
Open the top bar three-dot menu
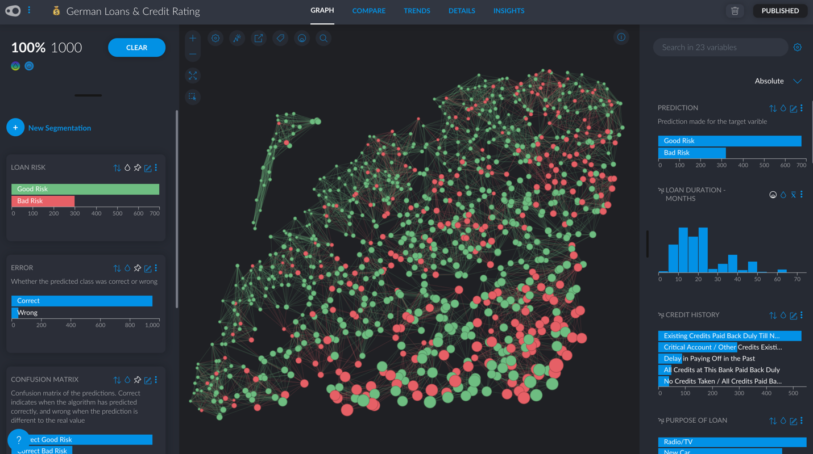click(x=29, y=10)
